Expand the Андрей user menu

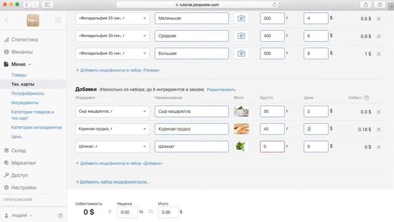(x=20, y=215)
